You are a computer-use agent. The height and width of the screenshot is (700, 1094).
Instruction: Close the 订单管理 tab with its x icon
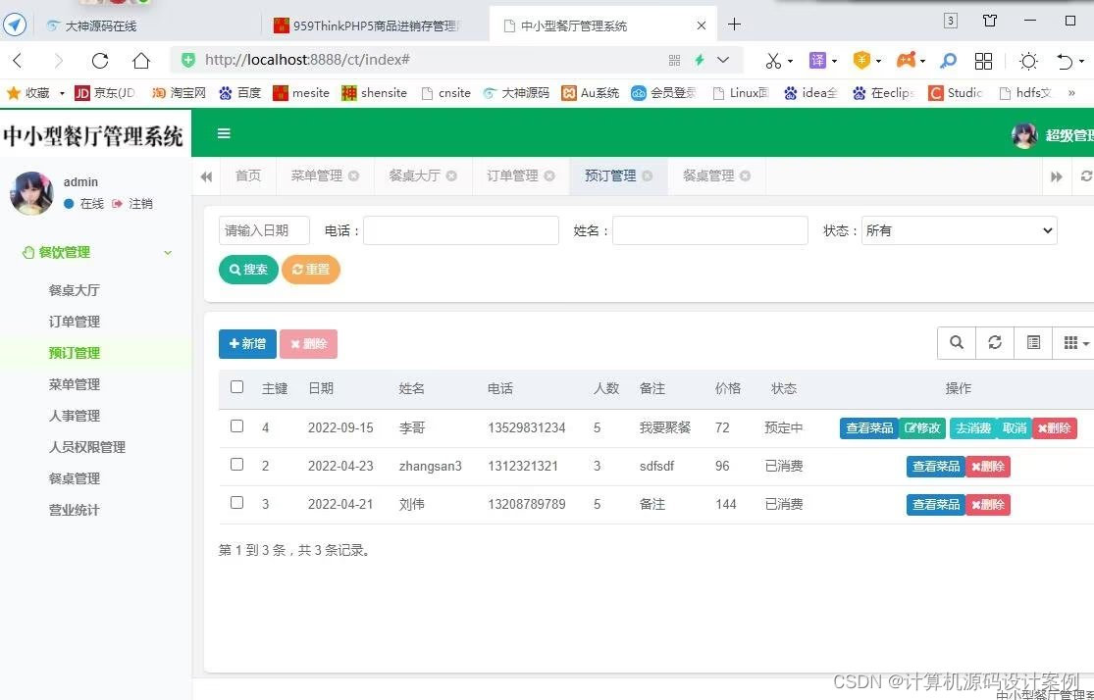click(x=549, y=175)
